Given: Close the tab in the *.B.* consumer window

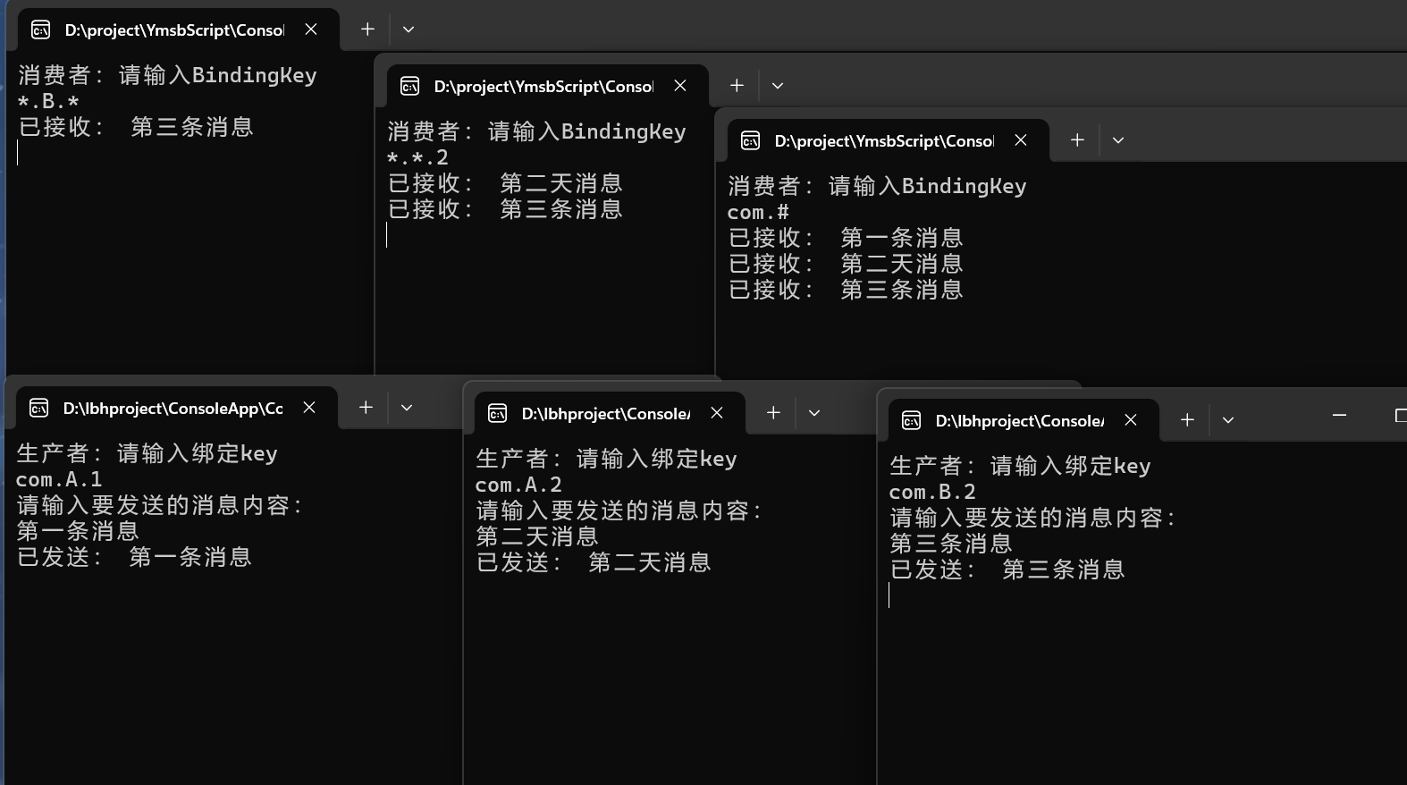Looking at the screenshot, I should pyautogui.click(x=311, y=30).
